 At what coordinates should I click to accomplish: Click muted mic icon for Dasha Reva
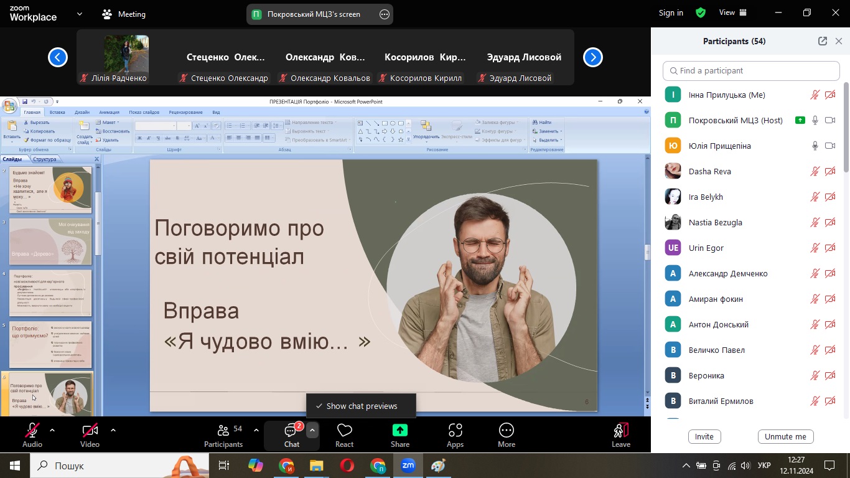[815, 171]
